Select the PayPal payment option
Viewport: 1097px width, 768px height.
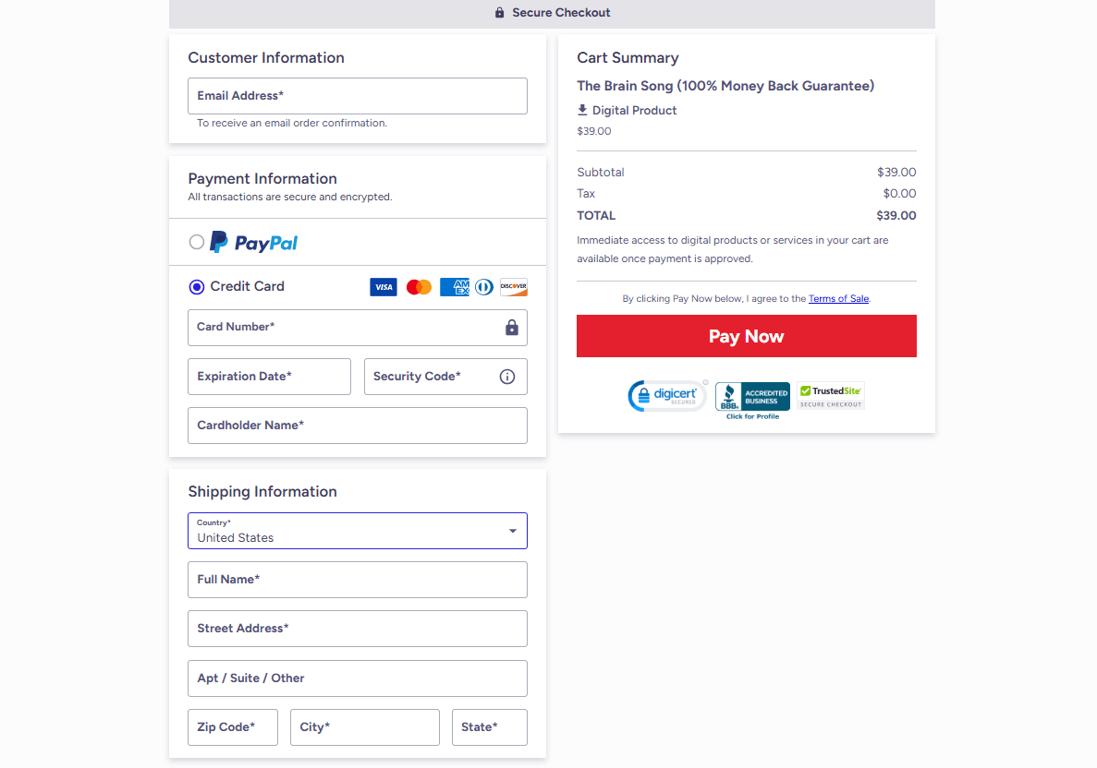click(x=196, y=241)
